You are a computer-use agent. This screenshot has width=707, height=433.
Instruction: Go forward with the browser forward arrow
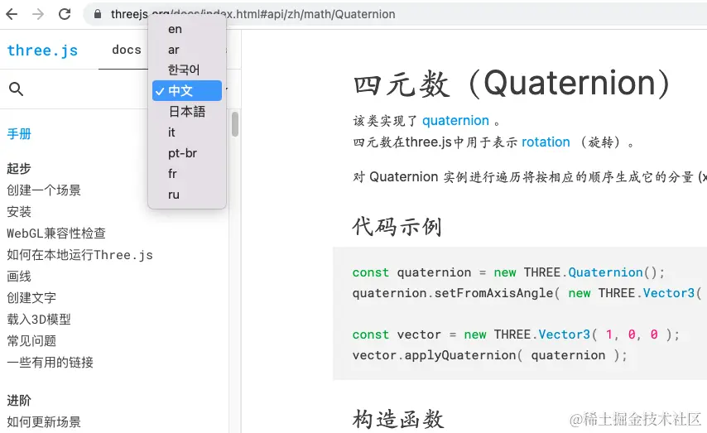click(x=38, y=14)
